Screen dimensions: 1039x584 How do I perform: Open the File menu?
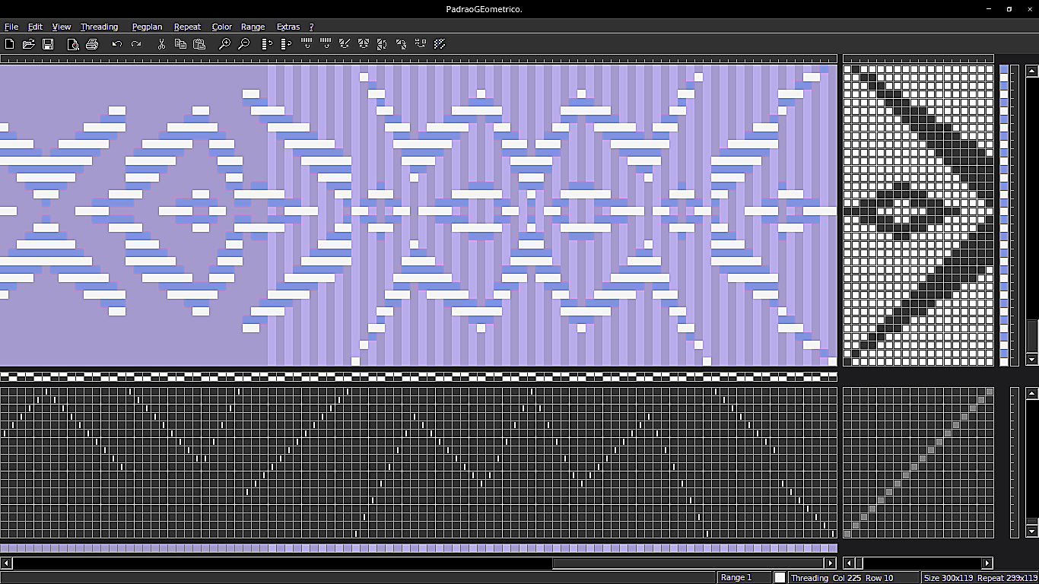coord(11,27)
